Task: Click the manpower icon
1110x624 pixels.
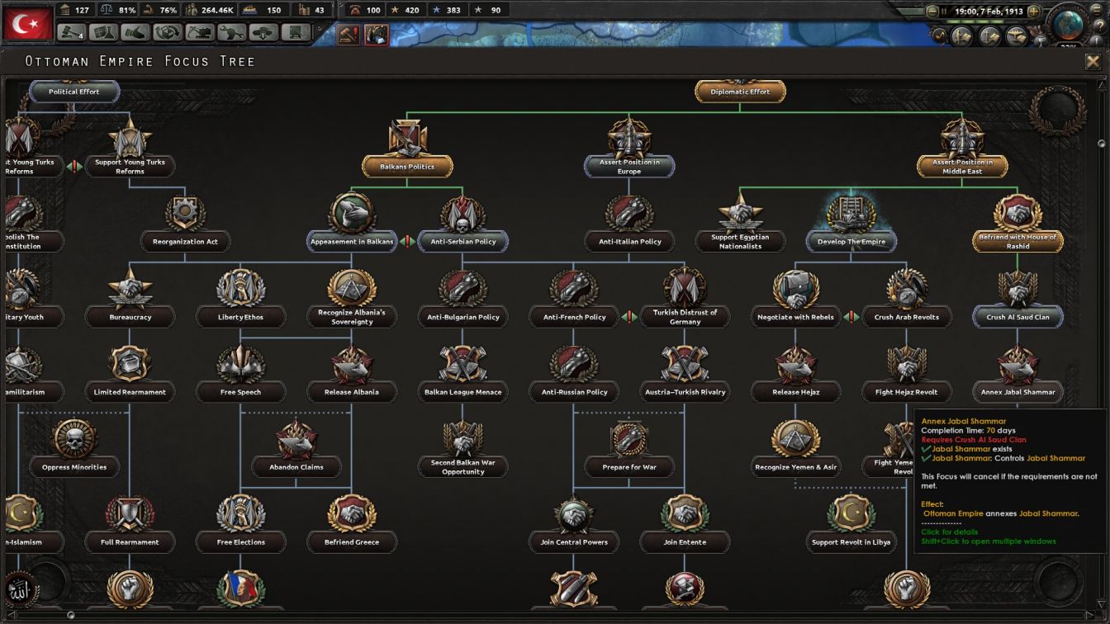Action: [x=191, y=11]
